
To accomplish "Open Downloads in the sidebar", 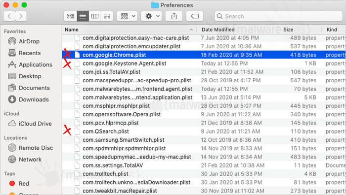I will coord(34,99).
